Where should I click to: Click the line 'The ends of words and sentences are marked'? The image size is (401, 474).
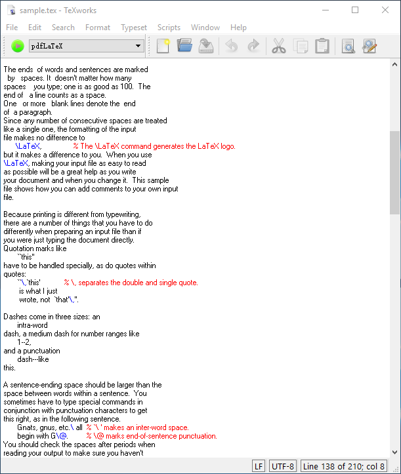pos(75,69)
